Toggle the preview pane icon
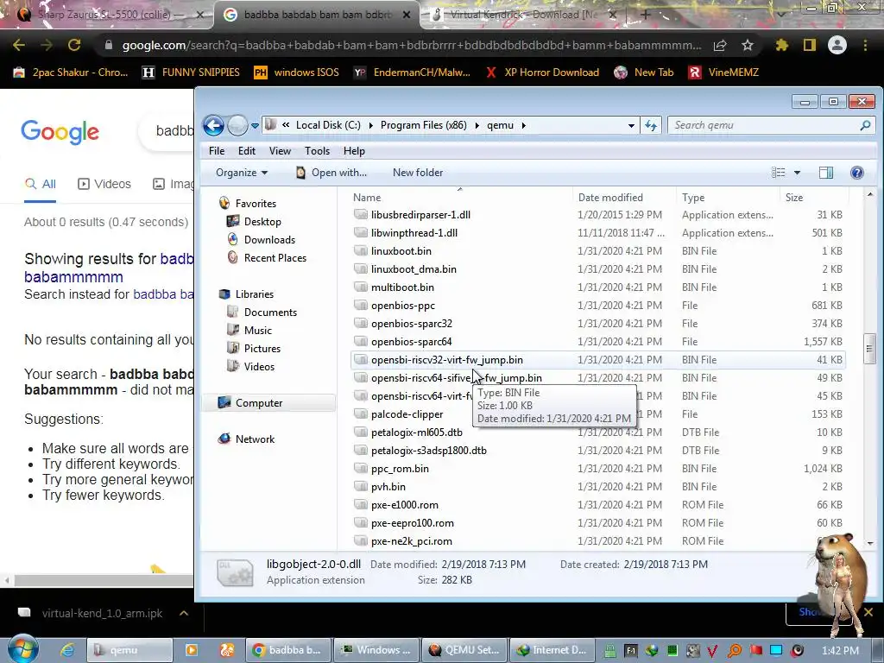 point(826,173)
